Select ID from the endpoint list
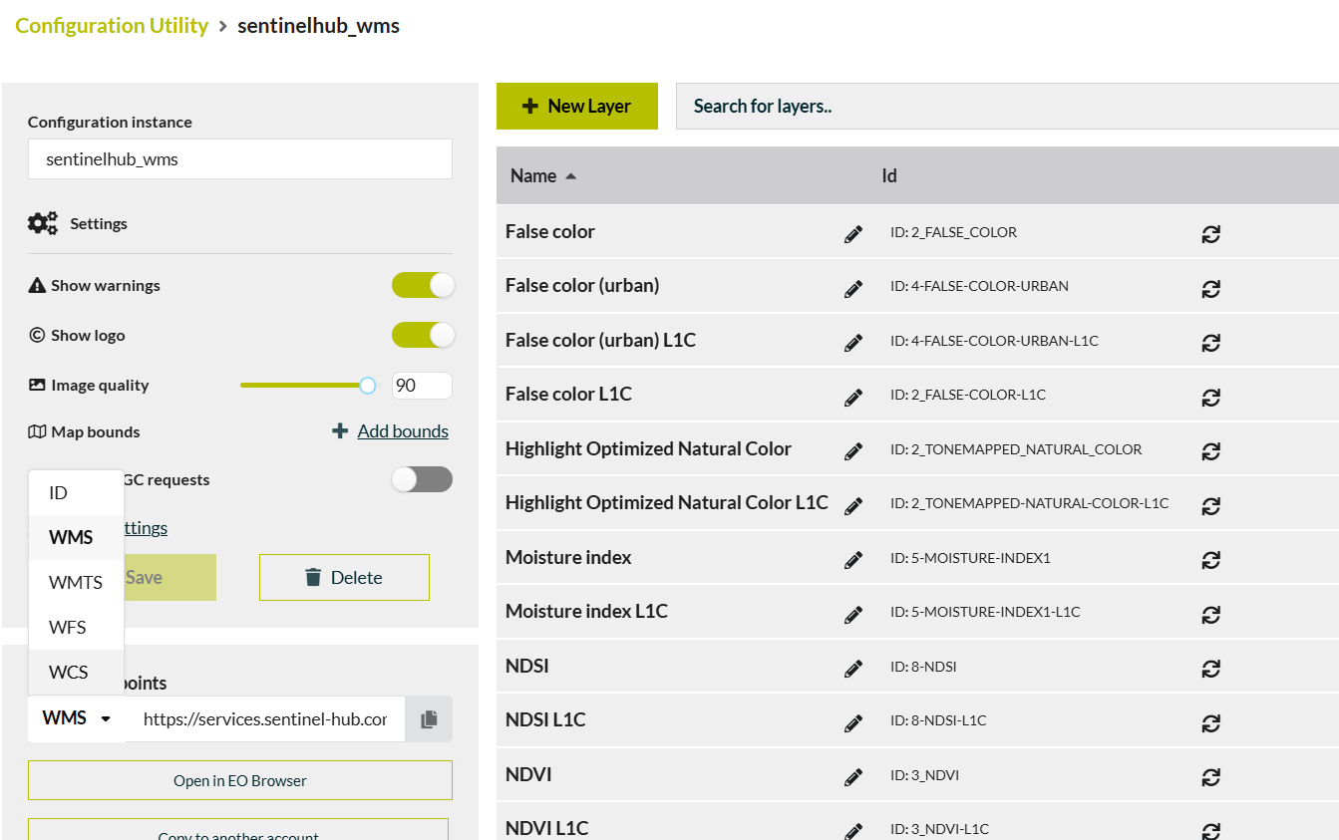The width and height of the screenshot is (1339, 840). click(76, 492)
